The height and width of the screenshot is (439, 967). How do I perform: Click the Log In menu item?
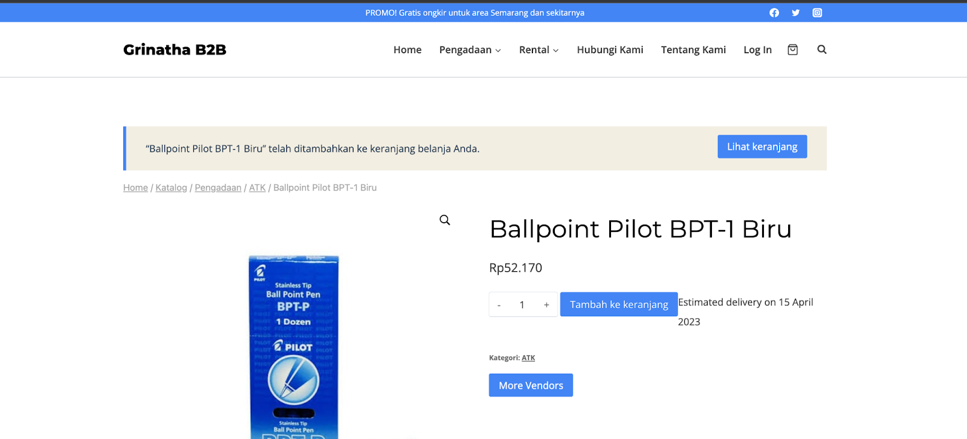pos(757,50)
